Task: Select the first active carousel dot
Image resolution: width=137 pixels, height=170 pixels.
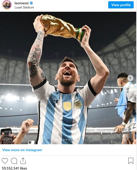Action: (x=56, y=140)
